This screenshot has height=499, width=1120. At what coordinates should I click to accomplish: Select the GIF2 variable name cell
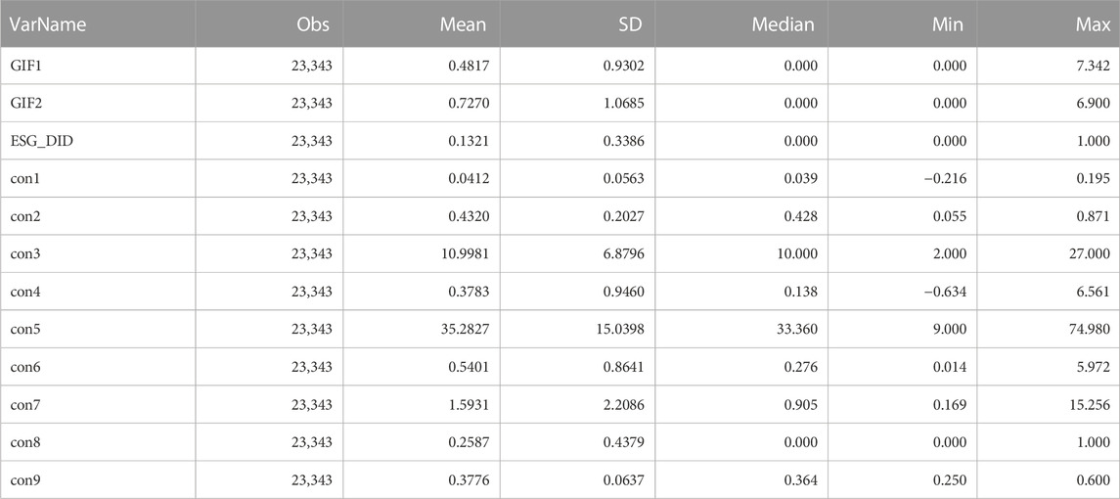(x=23, y=104)
